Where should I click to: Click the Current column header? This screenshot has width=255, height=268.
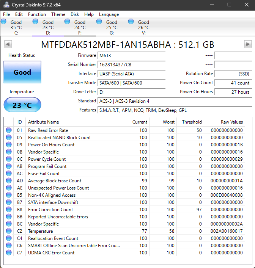pos(136,122)
